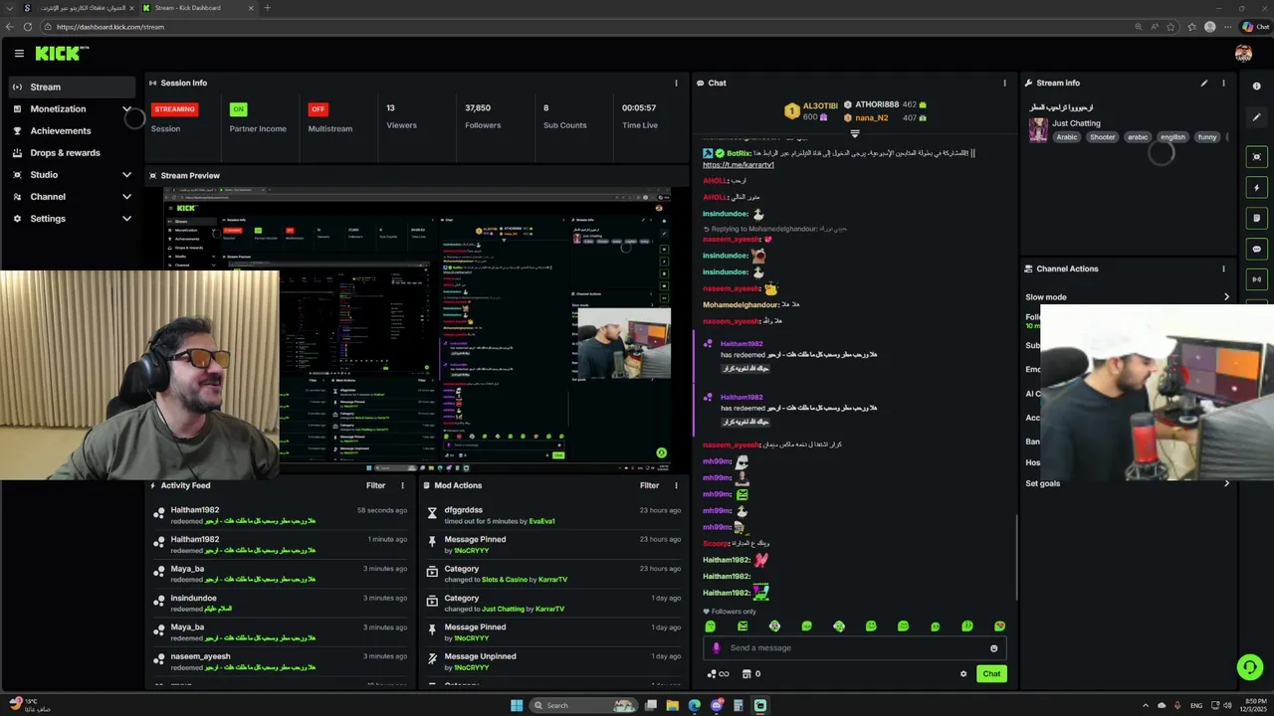Click the Stream Preview video thumbnail
The image size is (1274, 716).
coord(417,328)
